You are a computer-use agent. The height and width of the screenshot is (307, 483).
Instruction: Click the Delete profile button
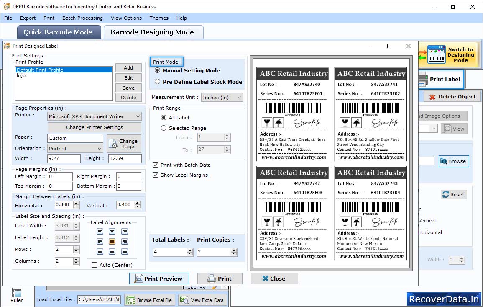tap(128, 98)
